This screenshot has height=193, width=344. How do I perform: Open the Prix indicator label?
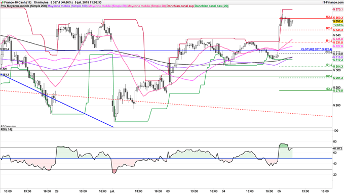3,6
